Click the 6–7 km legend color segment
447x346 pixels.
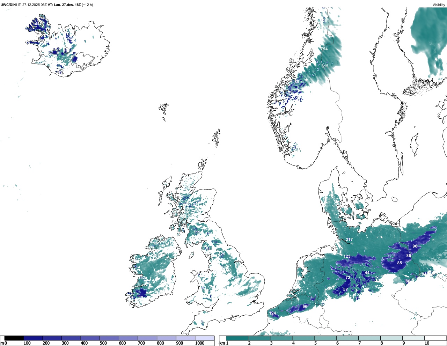[347, 338]
